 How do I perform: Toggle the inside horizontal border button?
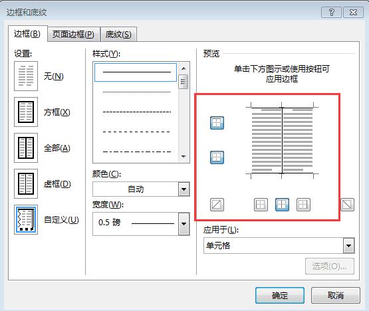217,157
